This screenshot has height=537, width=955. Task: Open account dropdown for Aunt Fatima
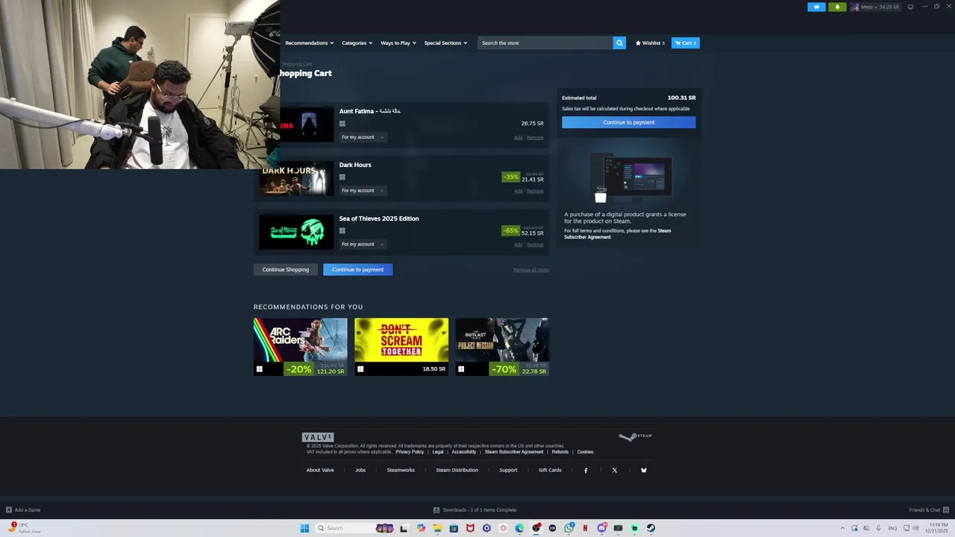tap(363, 137)
